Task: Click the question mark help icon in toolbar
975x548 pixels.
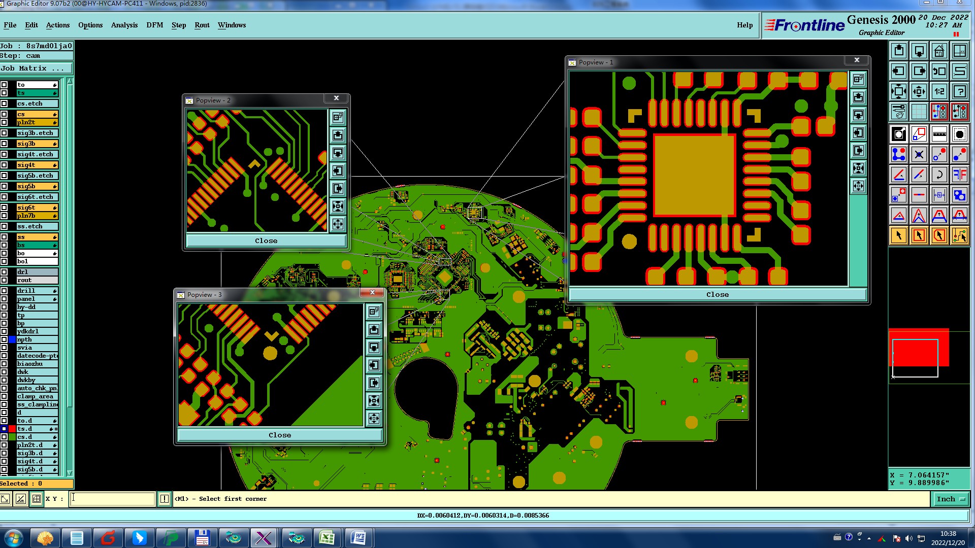Action: [x=959, y=91]
